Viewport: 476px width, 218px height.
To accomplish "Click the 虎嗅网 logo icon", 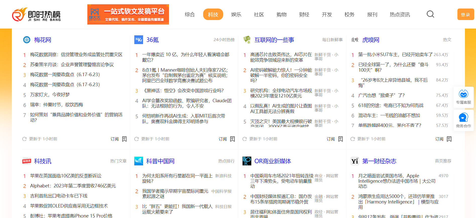I will [355, 40].
